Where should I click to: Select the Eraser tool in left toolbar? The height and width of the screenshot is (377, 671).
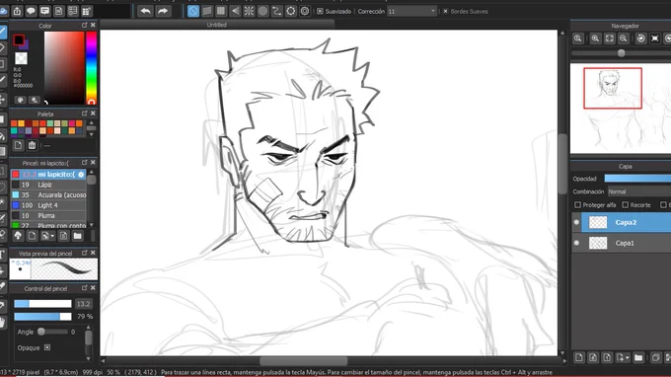[3, 47]
